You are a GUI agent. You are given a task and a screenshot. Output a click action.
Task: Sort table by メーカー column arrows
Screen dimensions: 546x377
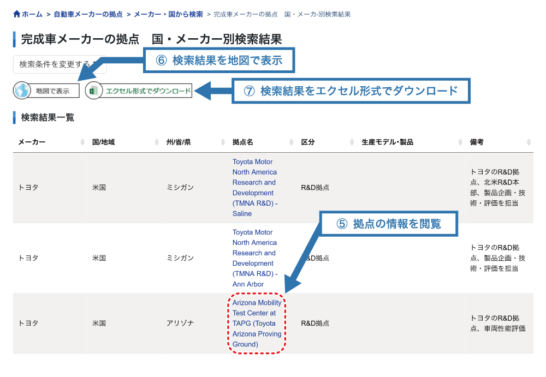click(x=82, y=142)
